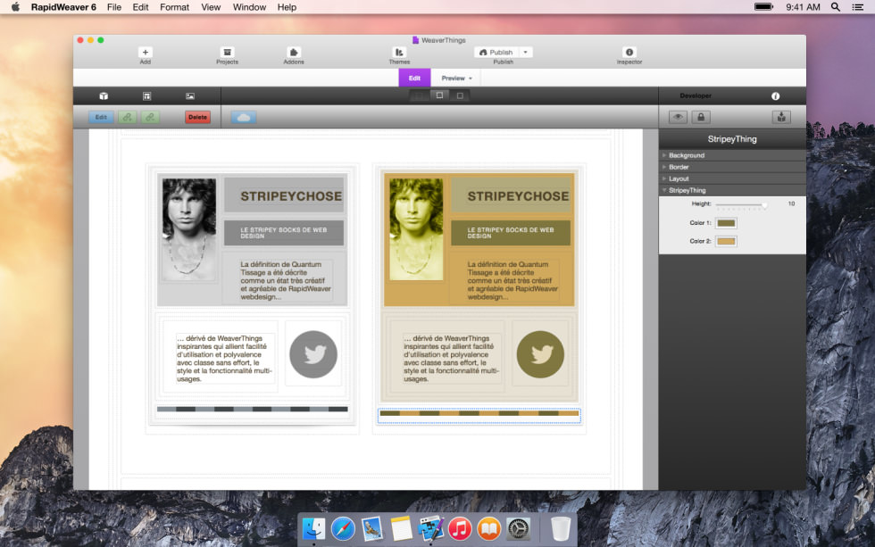875x547 pixels.
Task: Open Xcode from the Dock
Action: [430, 528]
